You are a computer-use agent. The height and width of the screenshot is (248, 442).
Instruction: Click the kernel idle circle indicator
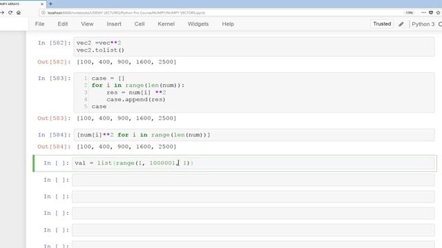pyautogui.click(x=440, y=24)
